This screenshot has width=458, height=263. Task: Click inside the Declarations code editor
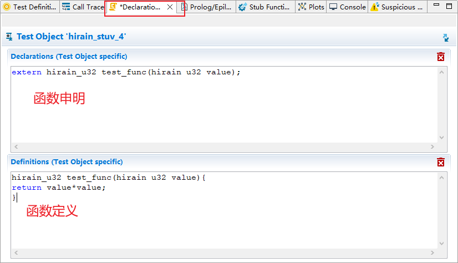click(224, 105)
